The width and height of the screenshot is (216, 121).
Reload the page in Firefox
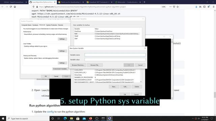coord(11,7)
